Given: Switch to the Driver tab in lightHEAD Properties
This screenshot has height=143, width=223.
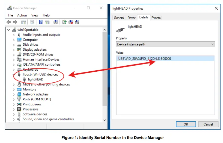Looking at the screenshot, I should (x=131, y=18).
